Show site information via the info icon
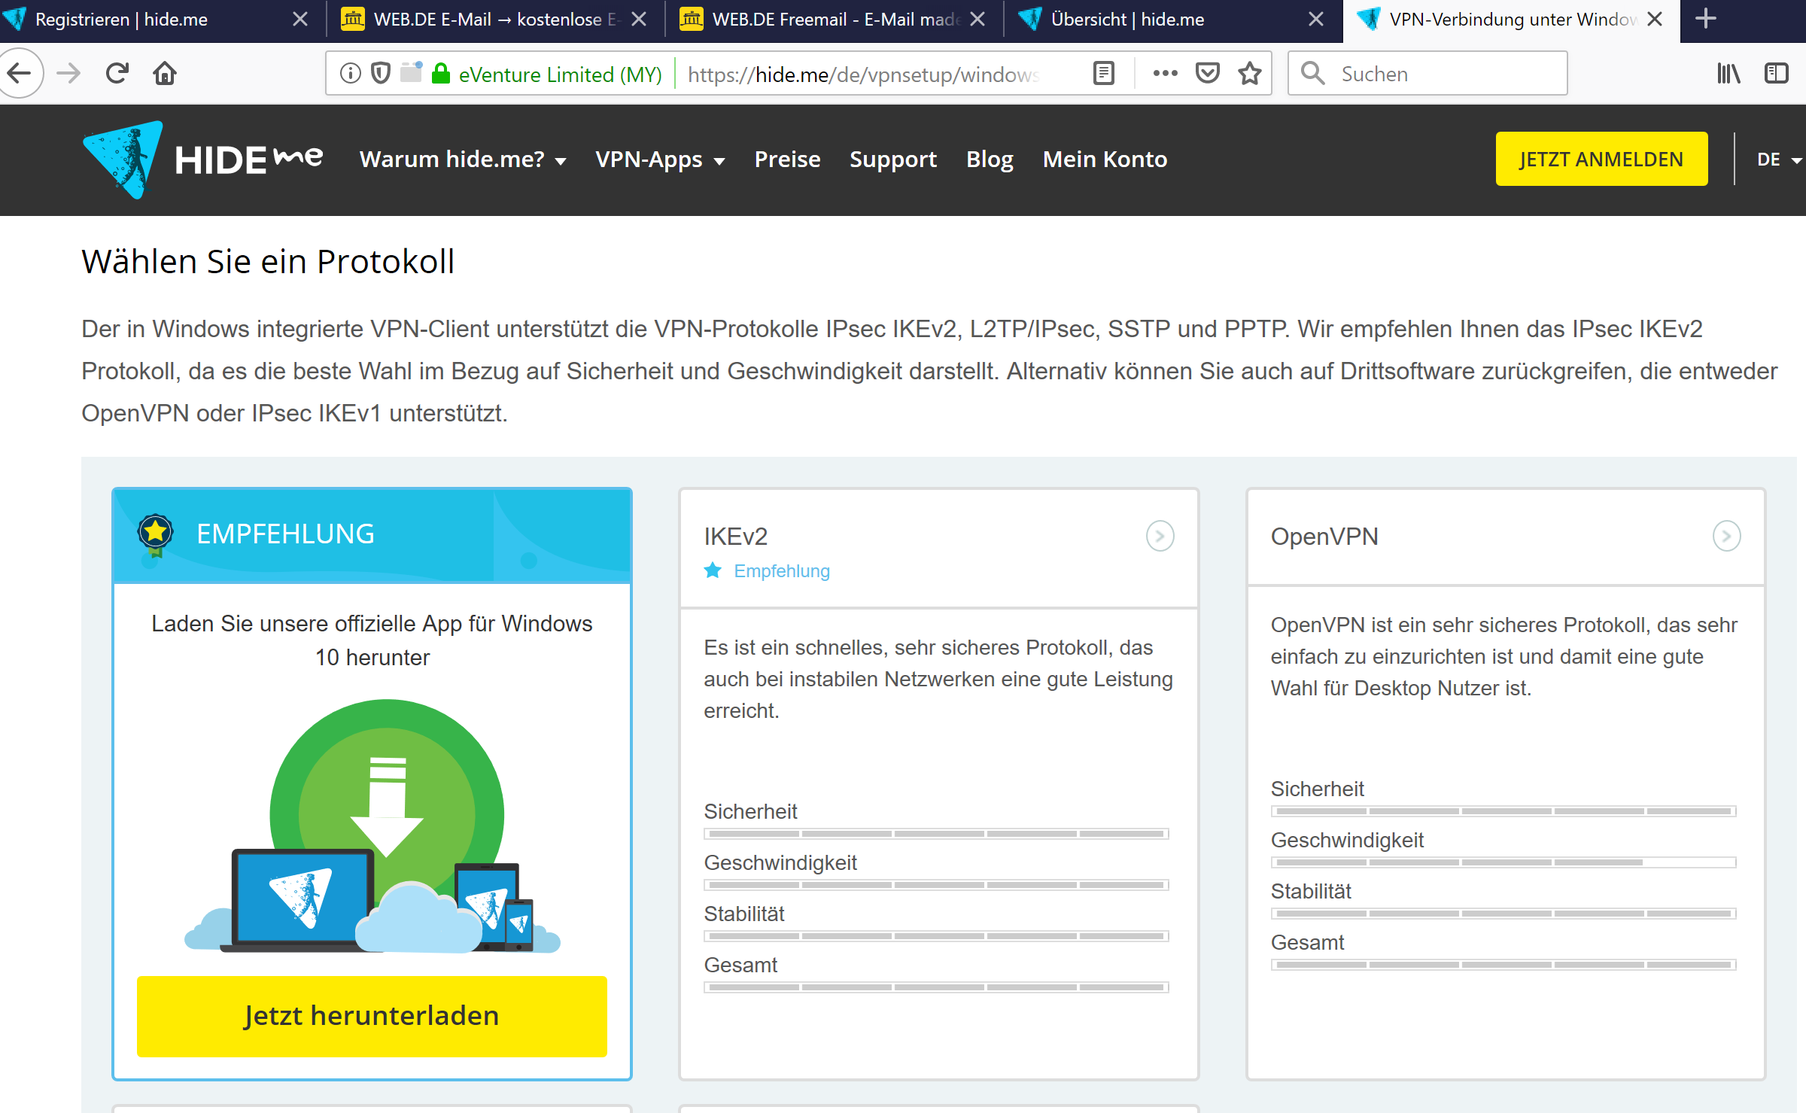 pos(351,73)
